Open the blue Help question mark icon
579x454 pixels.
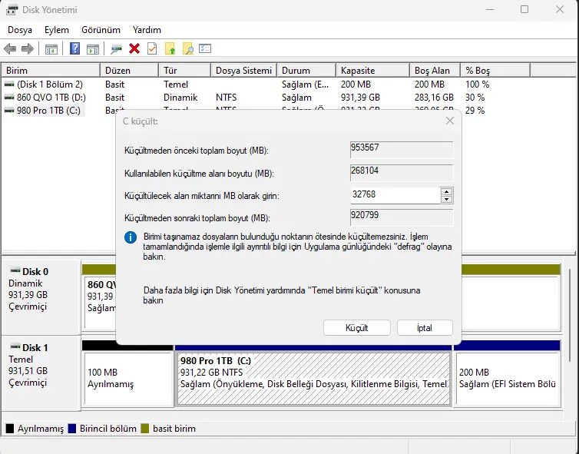click(75, 48)
